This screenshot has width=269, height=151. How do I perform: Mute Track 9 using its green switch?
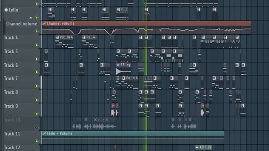pyautogui.click(x=37, y=114)
